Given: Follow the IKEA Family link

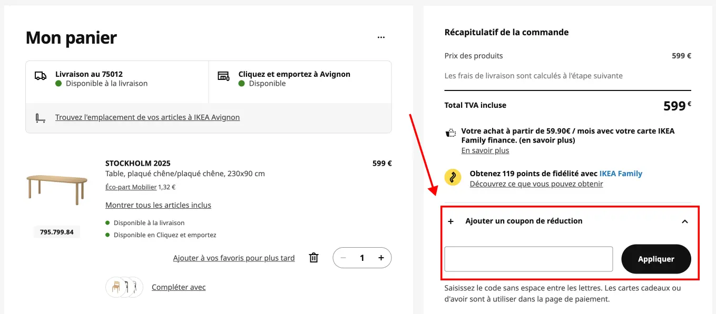Looking at the screenshot, I should (x=621, y=173).
